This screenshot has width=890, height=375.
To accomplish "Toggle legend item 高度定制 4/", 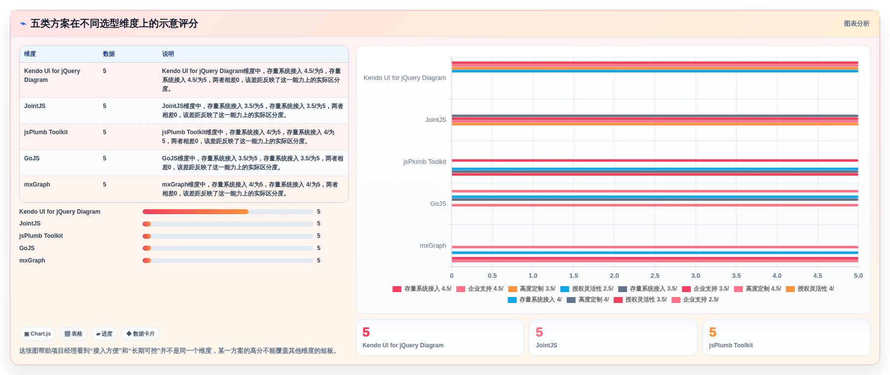I will [588, 300].
